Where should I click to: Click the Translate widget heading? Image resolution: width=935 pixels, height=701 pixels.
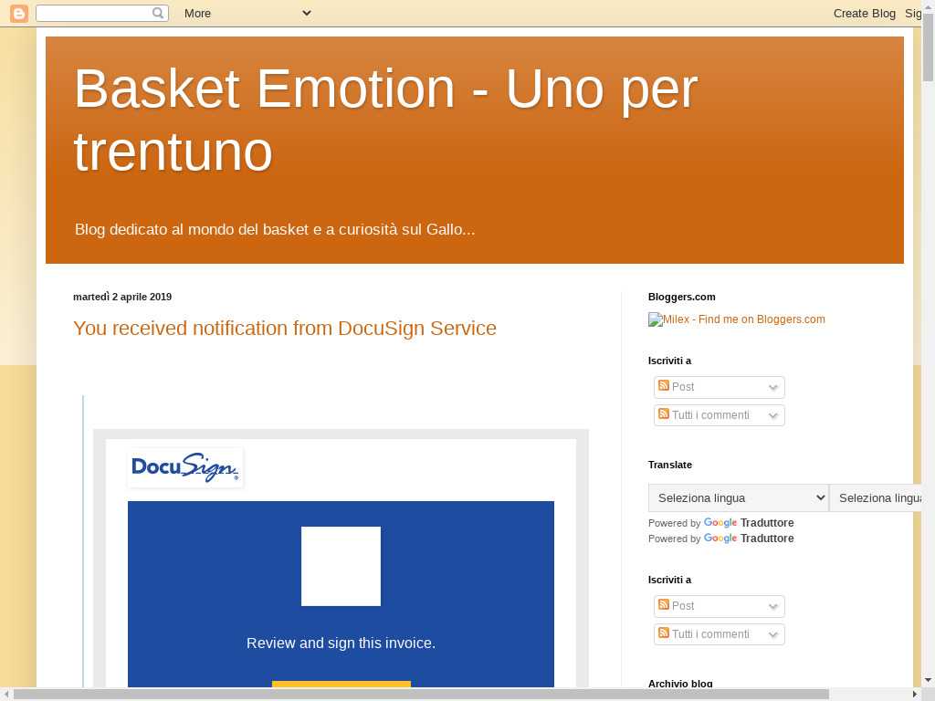[669, 465]
